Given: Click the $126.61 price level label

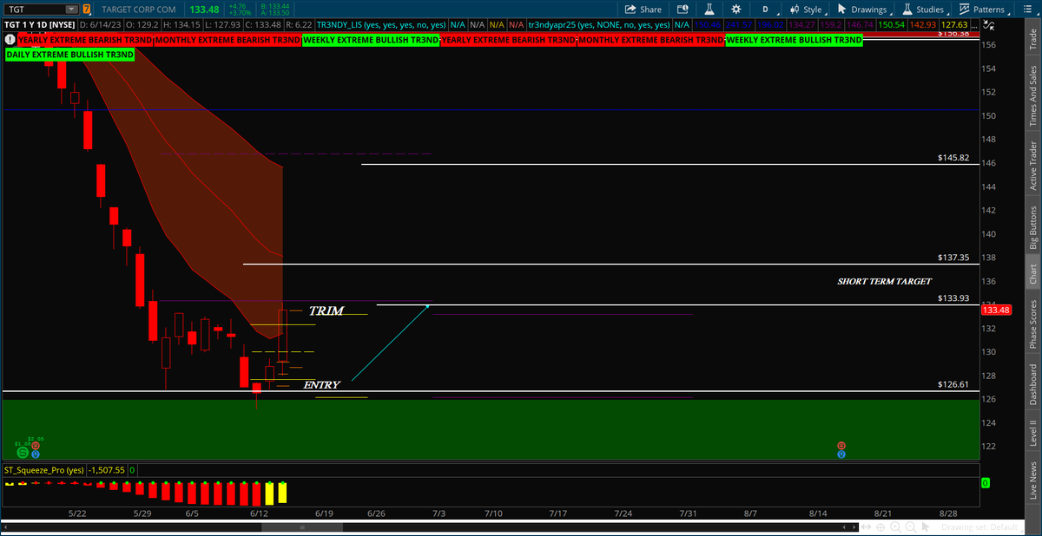Looking at the screenshot, I should coord(953,383).
